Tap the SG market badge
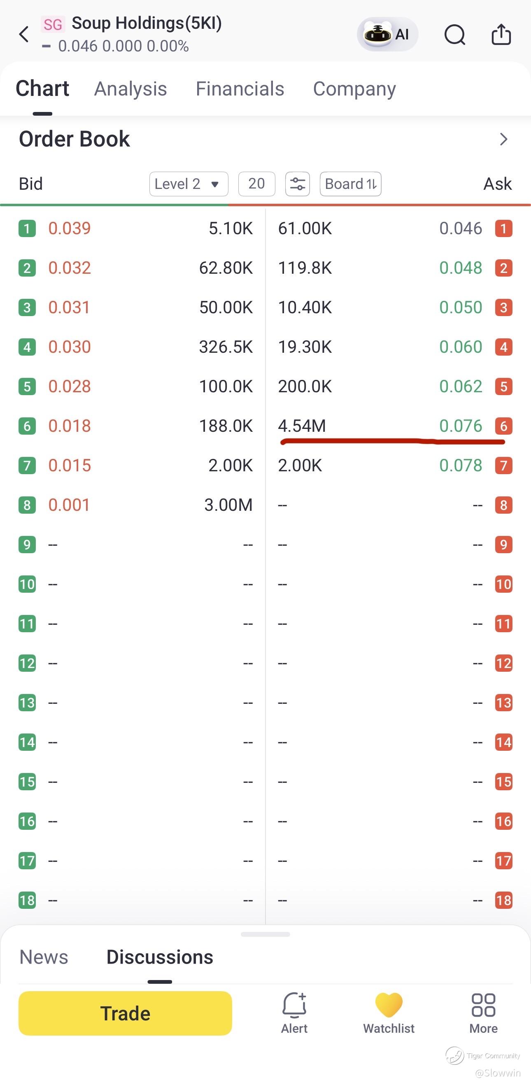This screenshot has width=531, height=1085. (53, 24)
